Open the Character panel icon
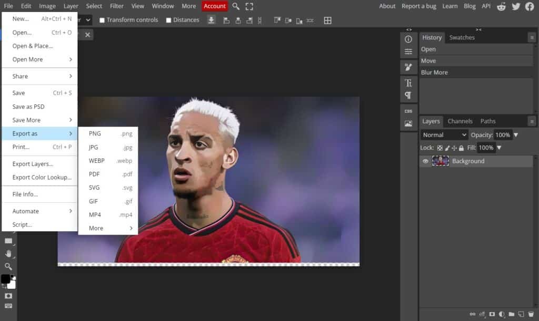The height and width of the screenshot is (321, 539). pyautogui.click(x=408, y=83)
